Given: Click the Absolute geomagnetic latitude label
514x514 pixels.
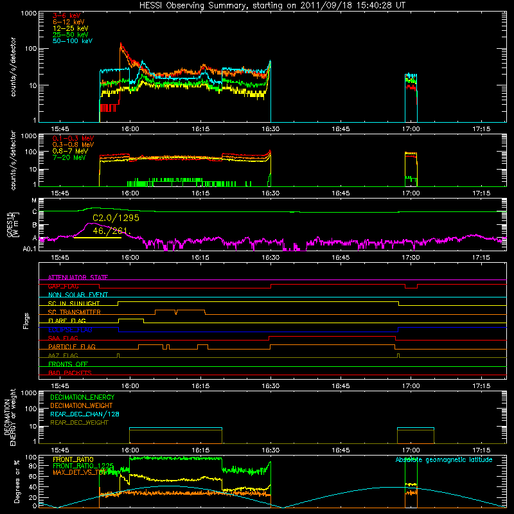Looking at the screenshot, I should point(444,459).
